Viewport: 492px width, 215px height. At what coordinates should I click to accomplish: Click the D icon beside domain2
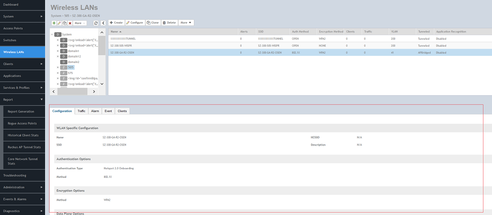64,62
